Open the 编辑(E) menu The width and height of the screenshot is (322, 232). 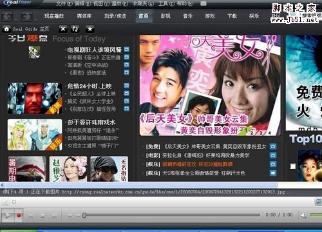click(x=83, y=4)
